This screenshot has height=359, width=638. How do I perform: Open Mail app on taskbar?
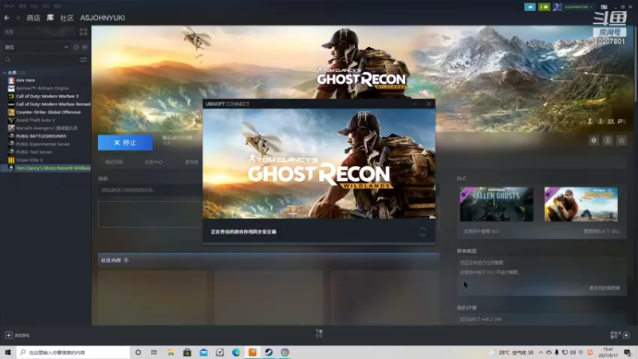click(x=203, y=352)
